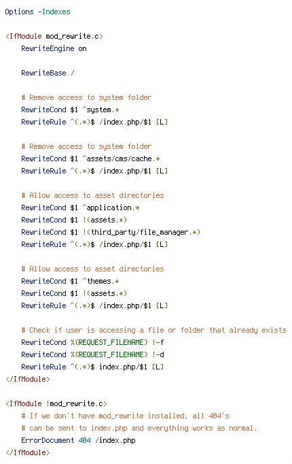The width and height of the screenshot is (292, 464).
Task: Click the third_party/file_manager condition line
Action: 111,232
